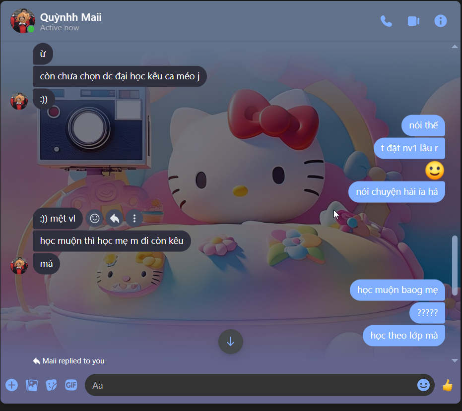This screenshot has width=462, height=411.
Task: Select message "học muộn thì học mẹ m đi còn kêu"
Action: pos(112,241)
